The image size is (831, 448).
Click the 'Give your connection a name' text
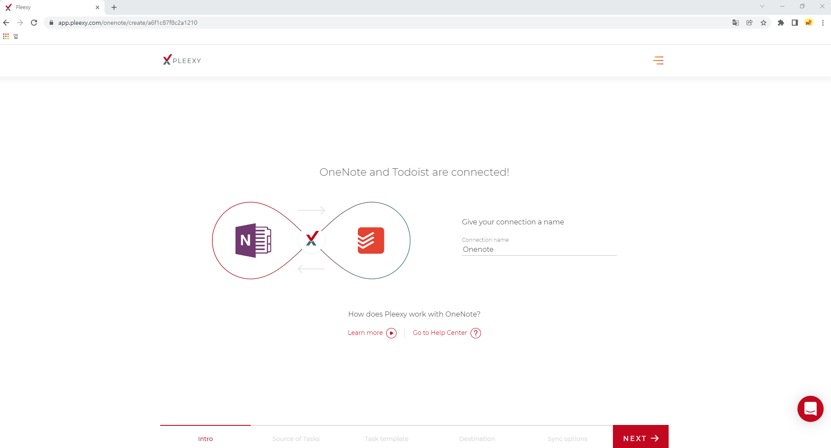[513, 222]
